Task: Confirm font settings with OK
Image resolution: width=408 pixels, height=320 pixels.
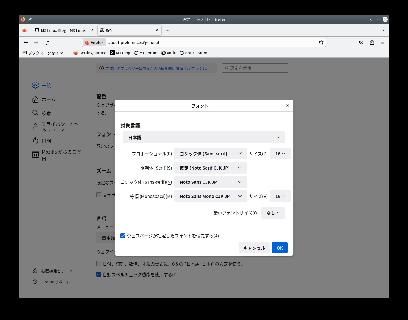Action: pos(279,248)
